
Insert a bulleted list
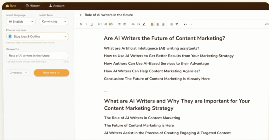(119, 24)
